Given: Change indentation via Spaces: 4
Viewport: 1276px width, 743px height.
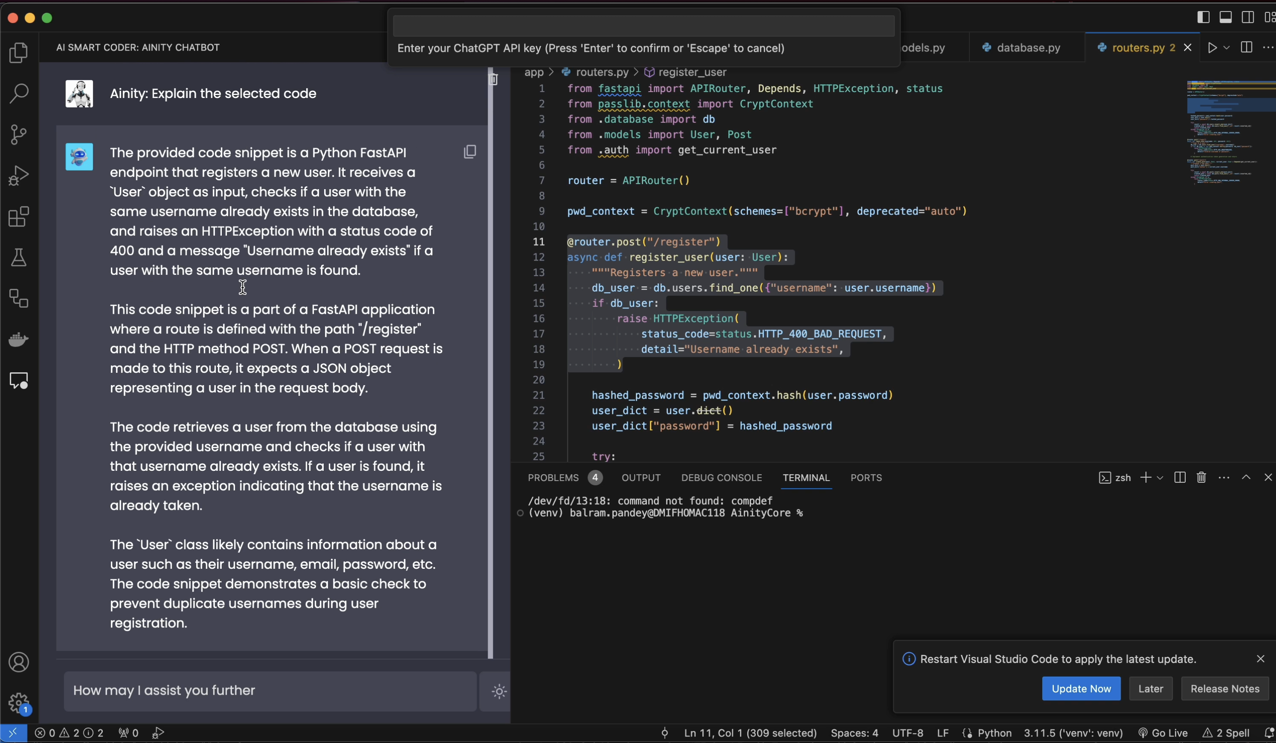Looking at the screenshot, I should (x=854, y=733).
